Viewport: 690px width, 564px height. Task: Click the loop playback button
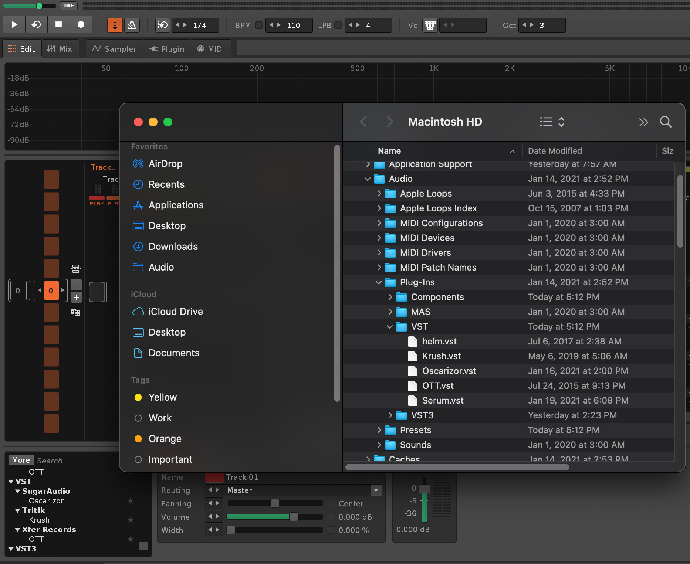click(x=36, y=25)
